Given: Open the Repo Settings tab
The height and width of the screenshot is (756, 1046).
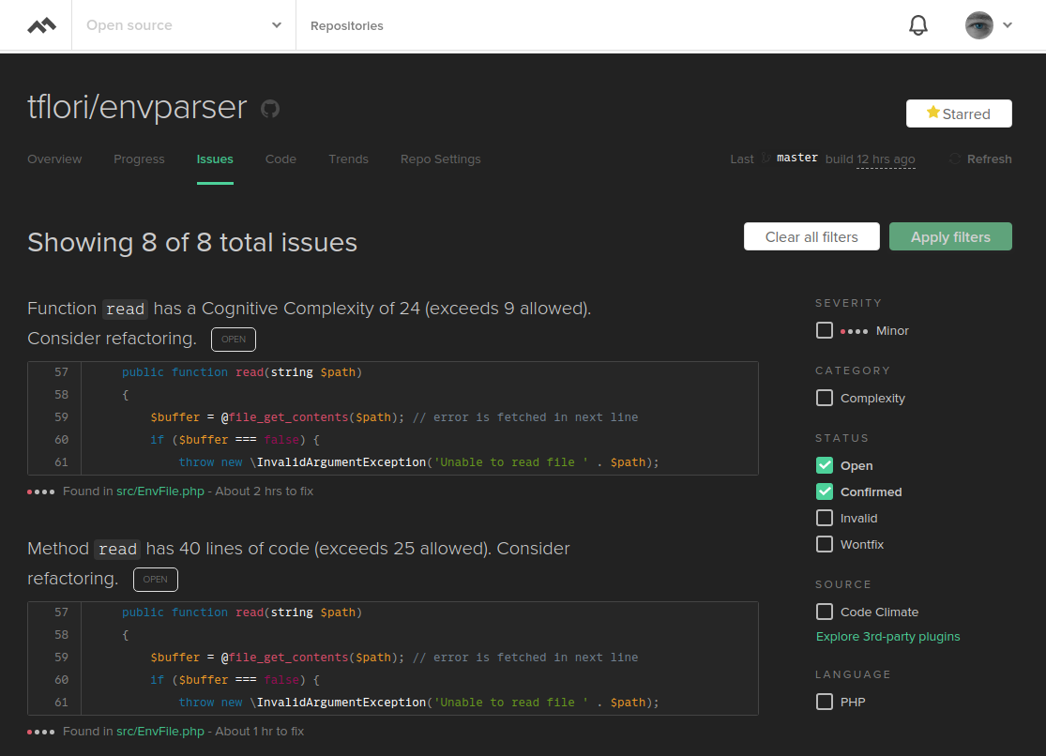Looking at the screenshot, I should click(440, 159).
